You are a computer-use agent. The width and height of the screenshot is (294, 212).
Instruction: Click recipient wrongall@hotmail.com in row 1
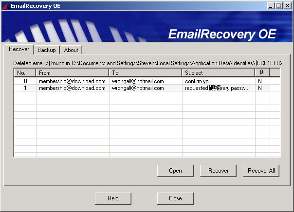tap(138, 88)
